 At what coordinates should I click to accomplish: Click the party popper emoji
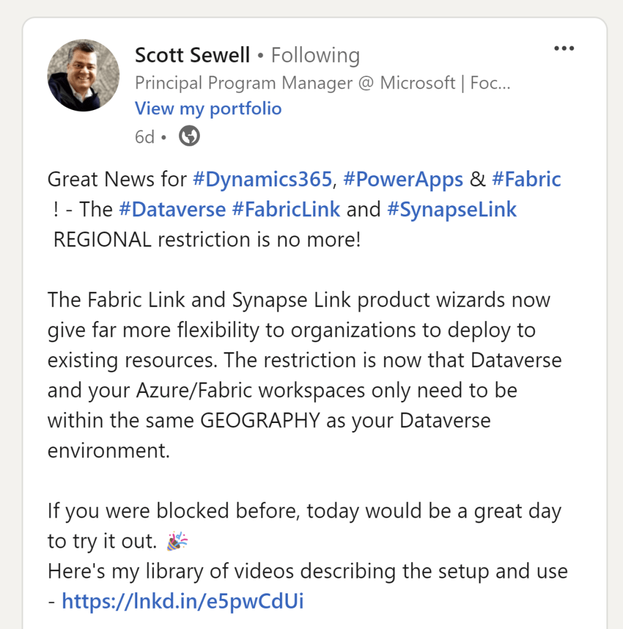(x=177, y=542)
